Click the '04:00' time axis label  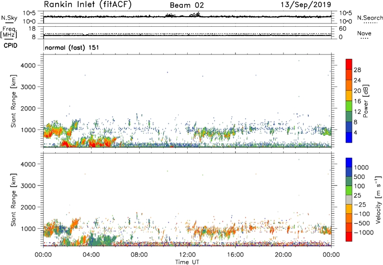(x=91, y=255)
